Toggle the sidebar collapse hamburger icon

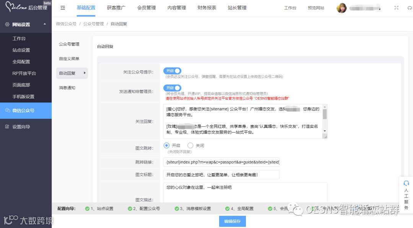tap(63, 8)
